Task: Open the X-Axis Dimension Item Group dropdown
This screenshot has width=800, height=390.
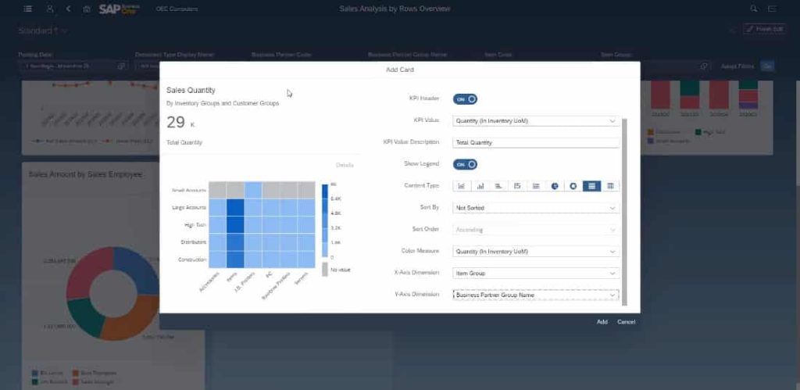Action: tap(536, 273)
